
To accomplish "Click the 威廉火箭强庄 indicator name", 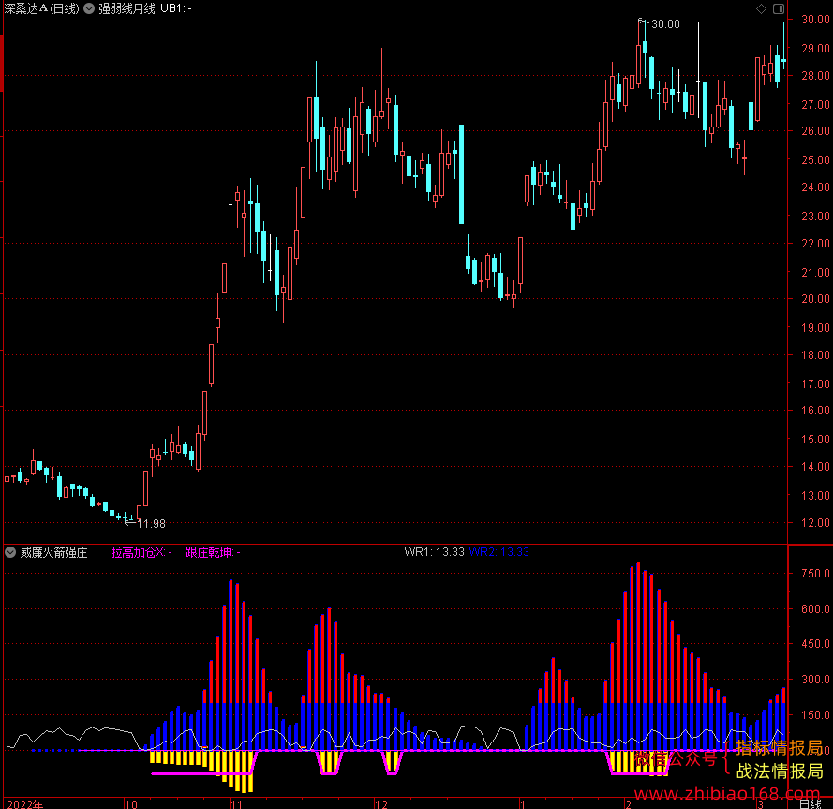I will pos(53,552).
